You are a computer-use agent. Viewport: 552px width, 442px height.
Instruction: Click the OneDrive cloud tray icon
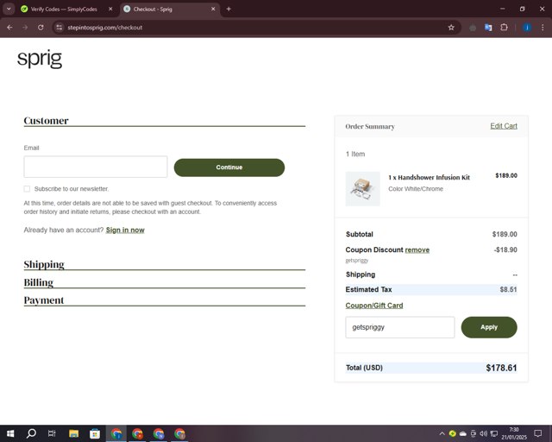coord(463,433)
